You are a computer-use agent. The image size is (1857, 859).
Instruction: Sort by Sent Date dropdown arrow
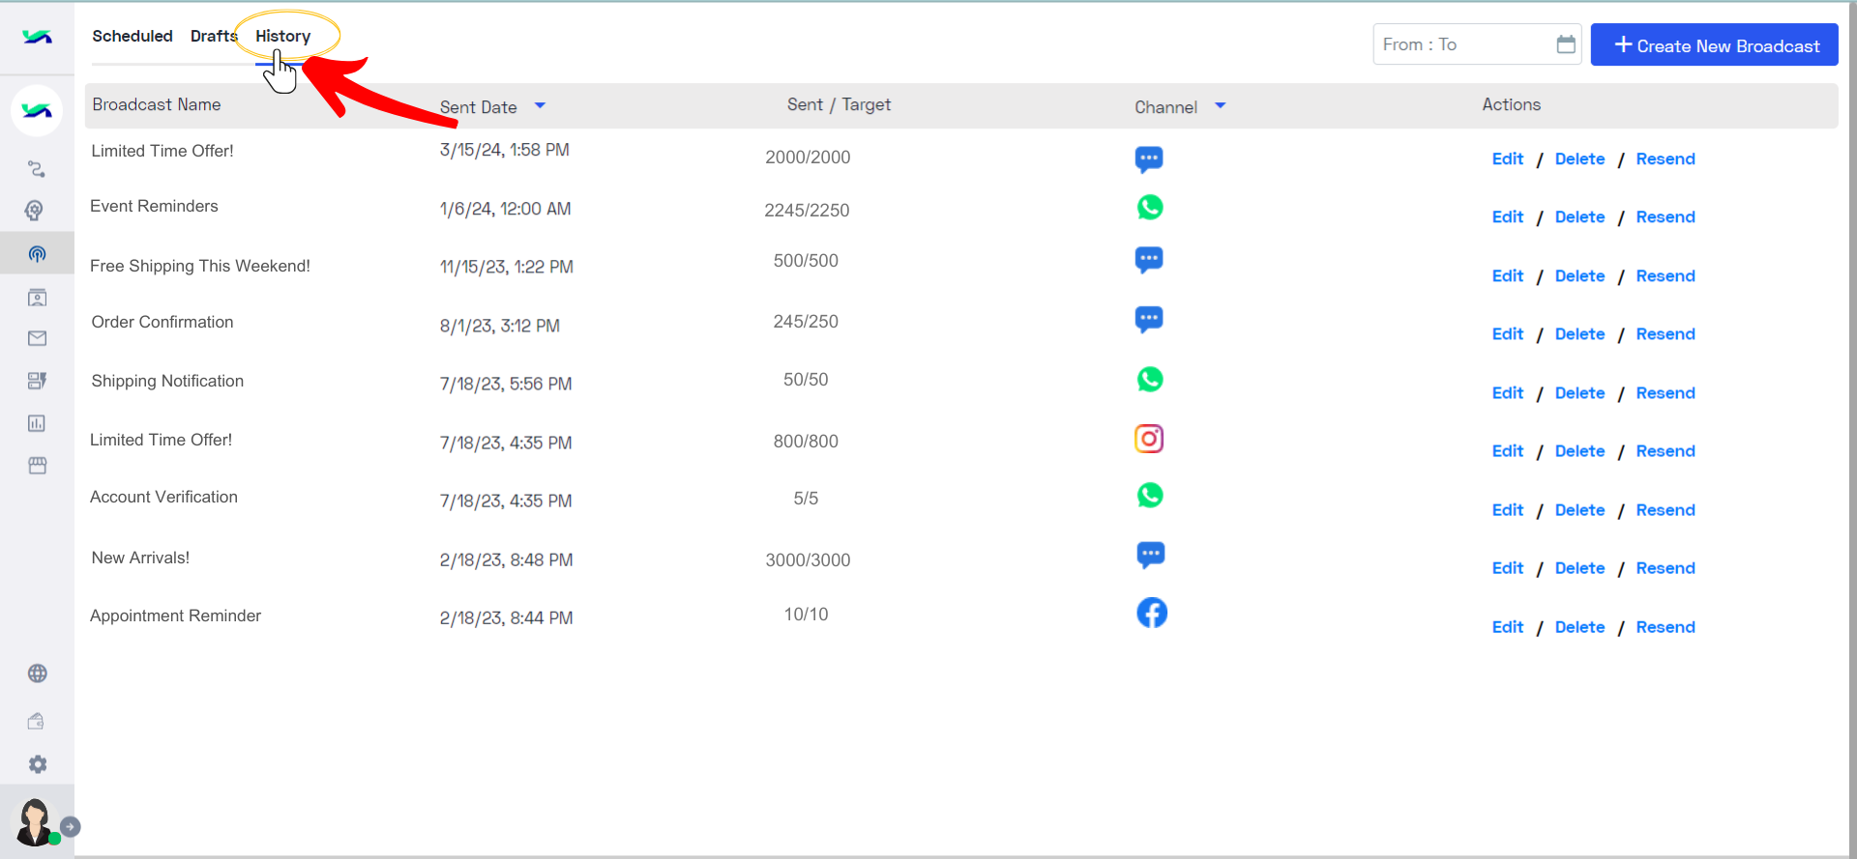(540, 105)
